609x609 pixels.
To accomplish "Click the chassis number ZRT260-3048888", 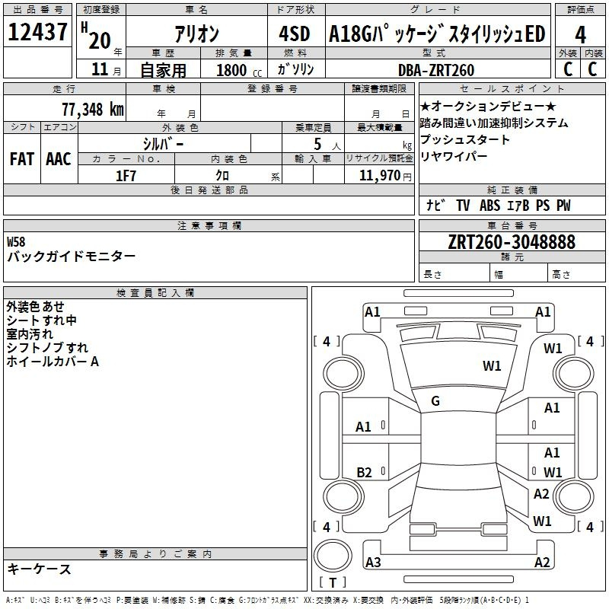I will (x=512, y=242).
